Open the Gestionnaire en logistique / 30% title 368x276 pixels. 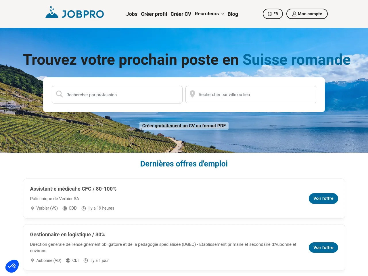coord(68,235)
